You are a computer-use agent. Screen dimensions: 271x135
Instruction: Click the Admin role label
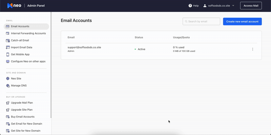(x=71, y=51)
